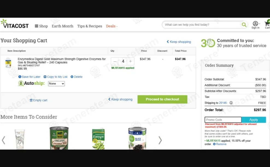Show previous recommended items with left arrow
The height and width of the screenshot is (167, 270).
(x=4, y=140)
